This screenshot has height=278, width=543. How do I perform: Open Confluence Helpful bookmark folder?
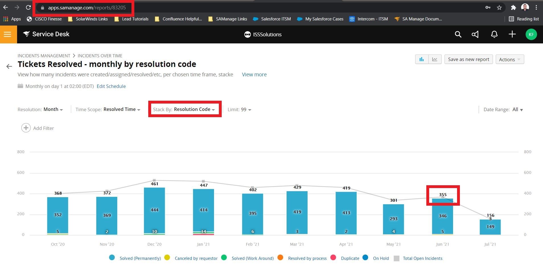[178, 19]
